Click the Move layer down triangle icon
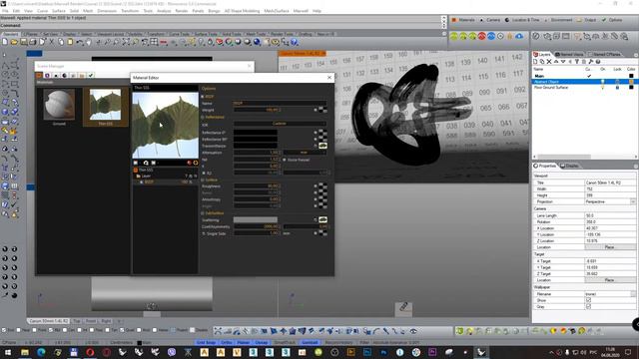The width and height of the screenshot is (639, 359). (x=563, y=62)
